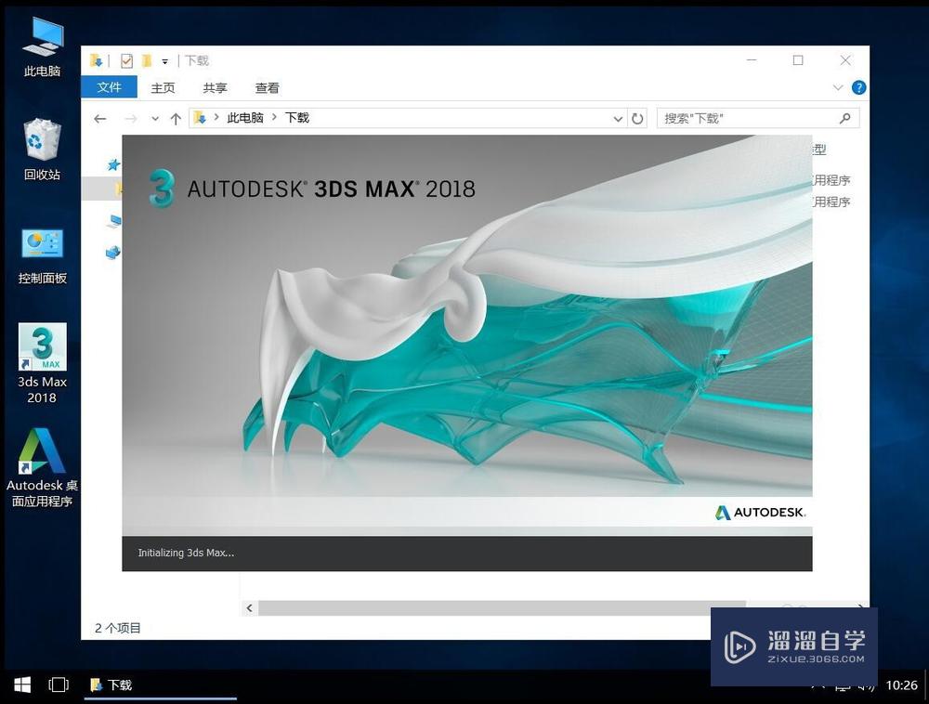
Task: Click the new folder quick access icon
Action: click(x=147, y=60)
